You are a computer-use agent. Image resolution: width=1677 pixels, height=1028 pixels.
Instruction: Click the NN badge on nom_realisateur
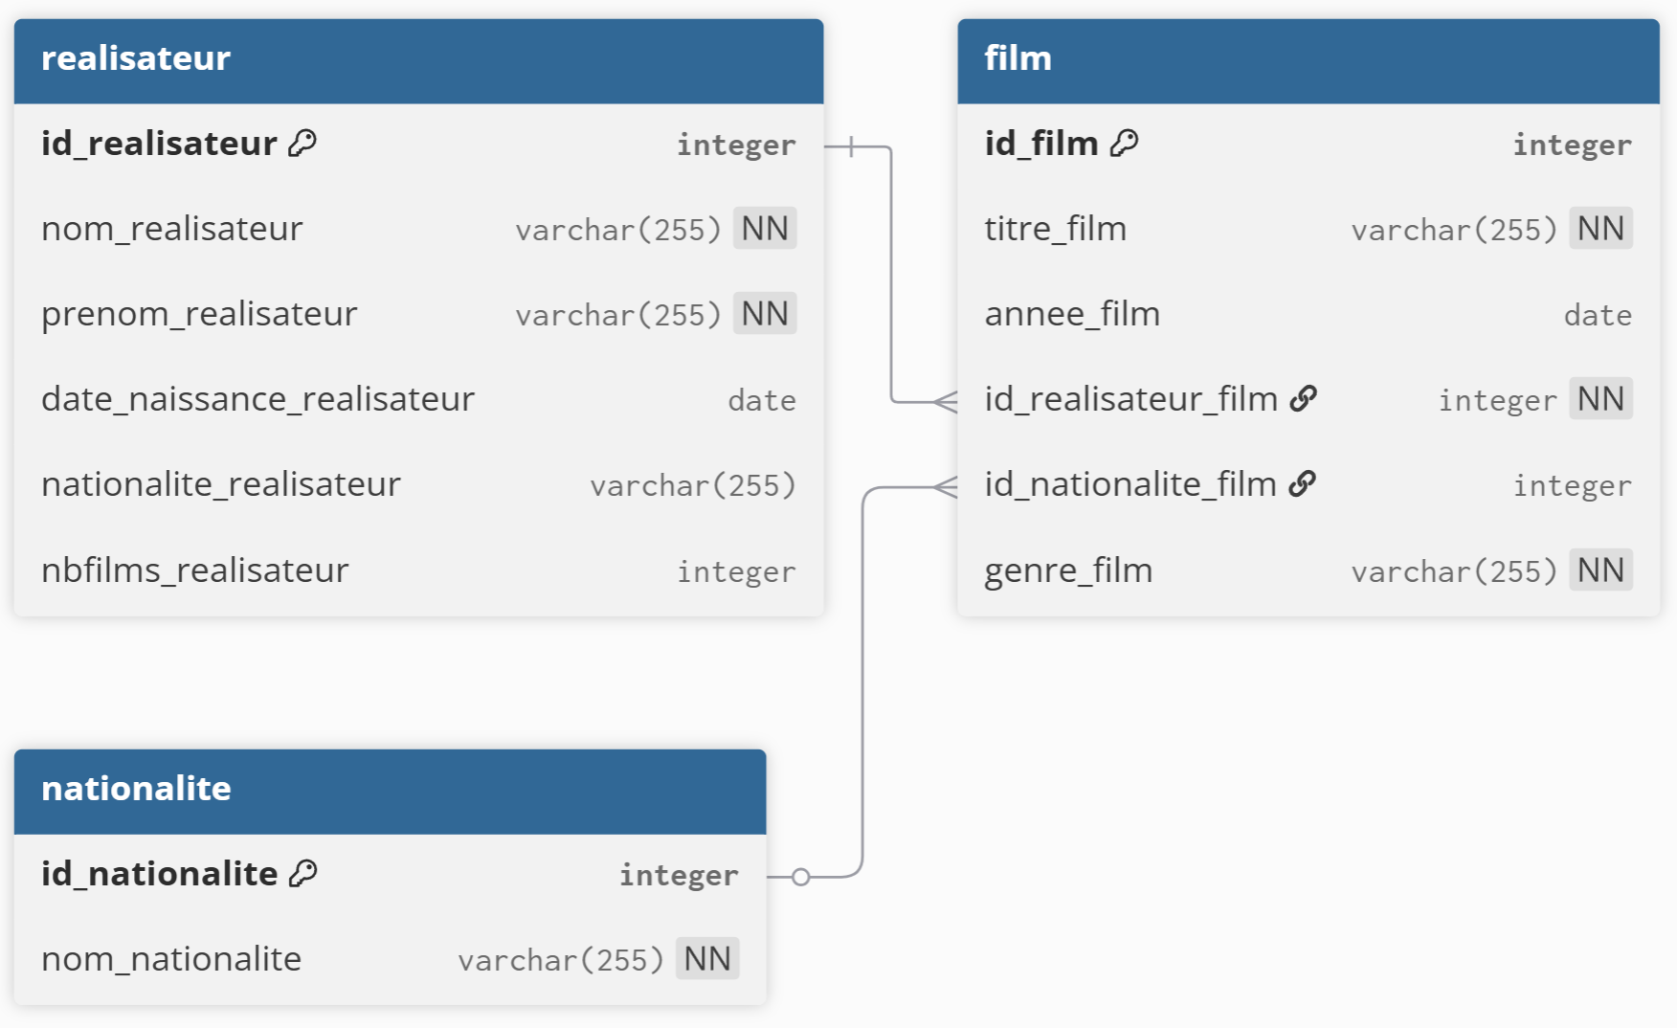[x=765, y=229]
